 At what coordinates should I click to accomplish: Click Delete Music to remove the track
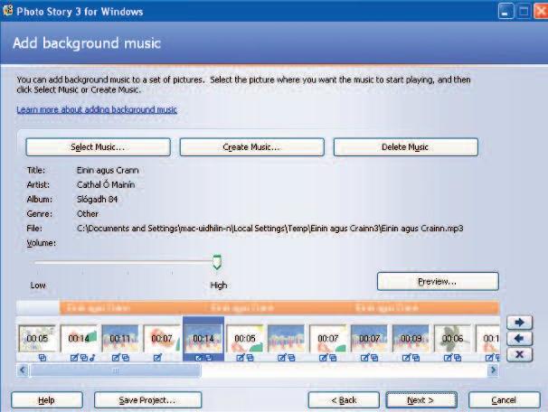[405, 147]
